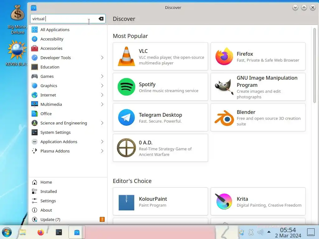Expand the Developer Tools subcategories arrow
The image size is (319, 239).
pyautogui.click(x=102, y=58)
